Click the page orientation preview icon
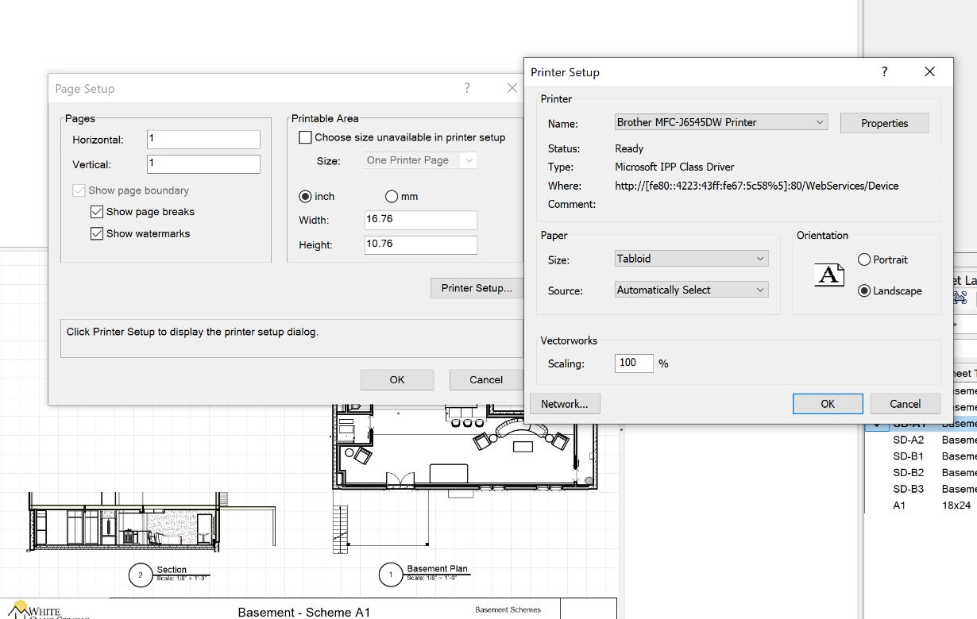This screenshot has width=977, height=619. (x=828, y=275)
